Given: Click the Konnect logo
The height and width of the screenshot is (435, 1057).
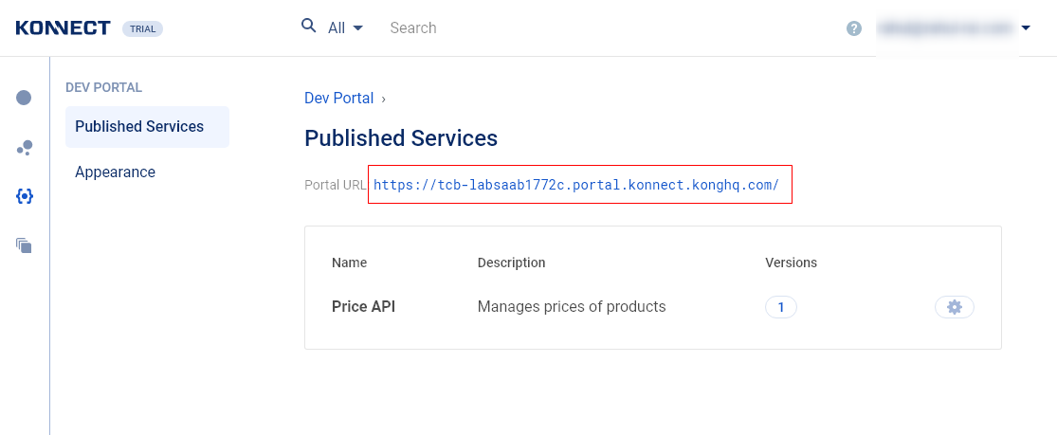Looking at the screenshot, I should [x=63, y=27].
